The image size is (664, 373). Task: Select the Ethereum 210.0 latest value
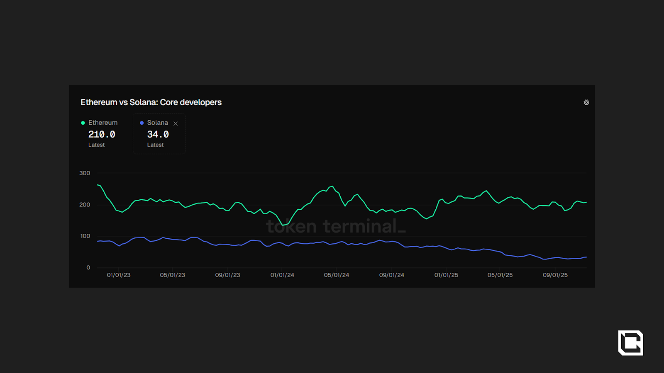coord(102,134)
